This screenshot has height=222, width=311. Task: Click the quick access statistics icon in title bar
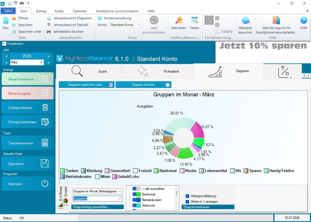16,3
